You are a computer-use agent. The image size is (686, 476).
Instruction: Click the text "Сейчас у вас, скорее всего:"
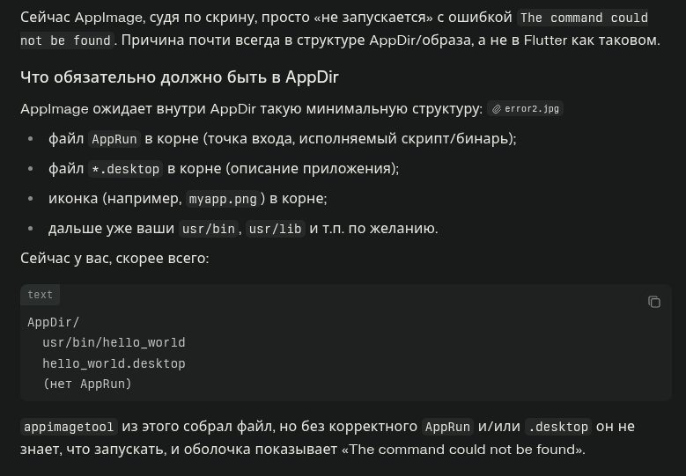click(x=114, y=258)
